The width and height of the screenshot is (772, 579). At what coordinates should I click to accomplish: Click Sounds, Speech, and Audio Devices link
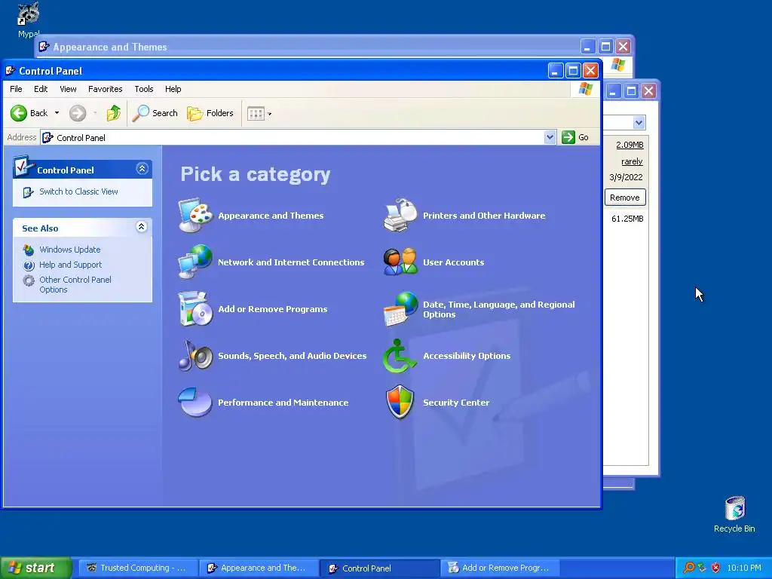(x=292, y=356)
